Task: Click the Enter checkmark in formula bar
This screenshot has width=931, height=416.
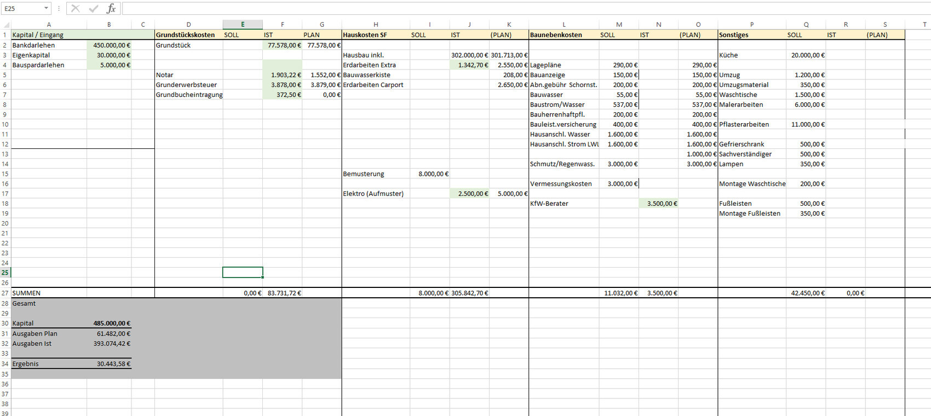Action: point(94,8)
